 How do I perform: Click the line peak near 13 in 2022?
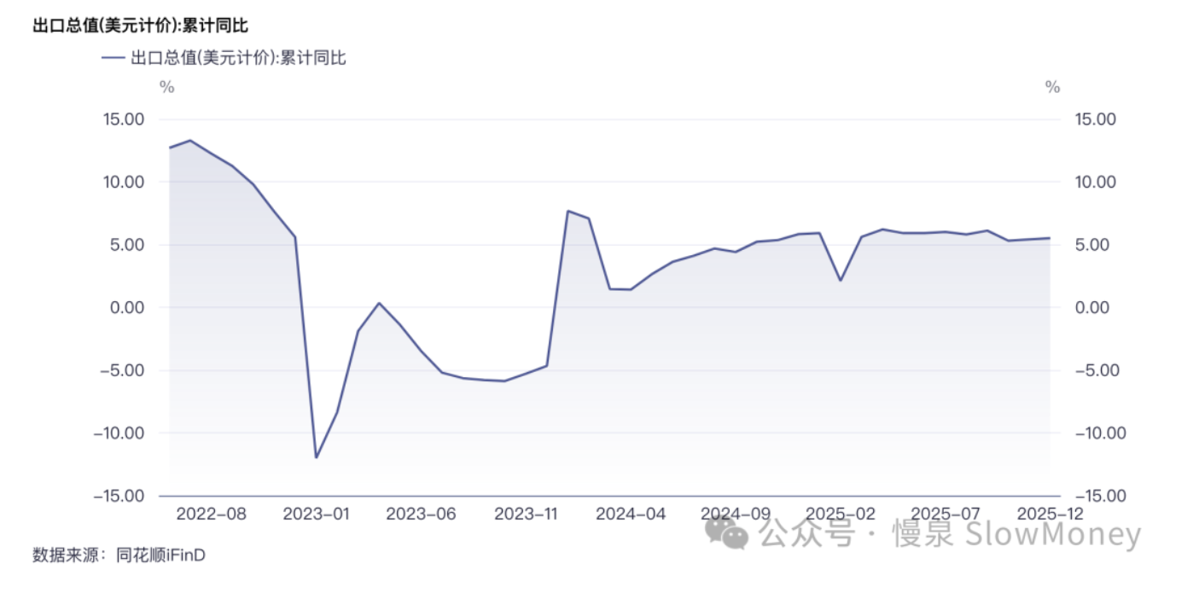(190, 140)
